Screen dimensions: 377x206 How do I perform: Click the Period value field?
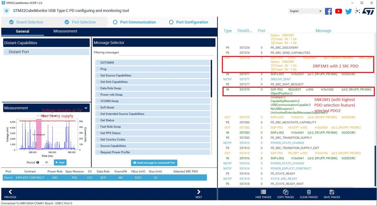[x=46, y=163]
